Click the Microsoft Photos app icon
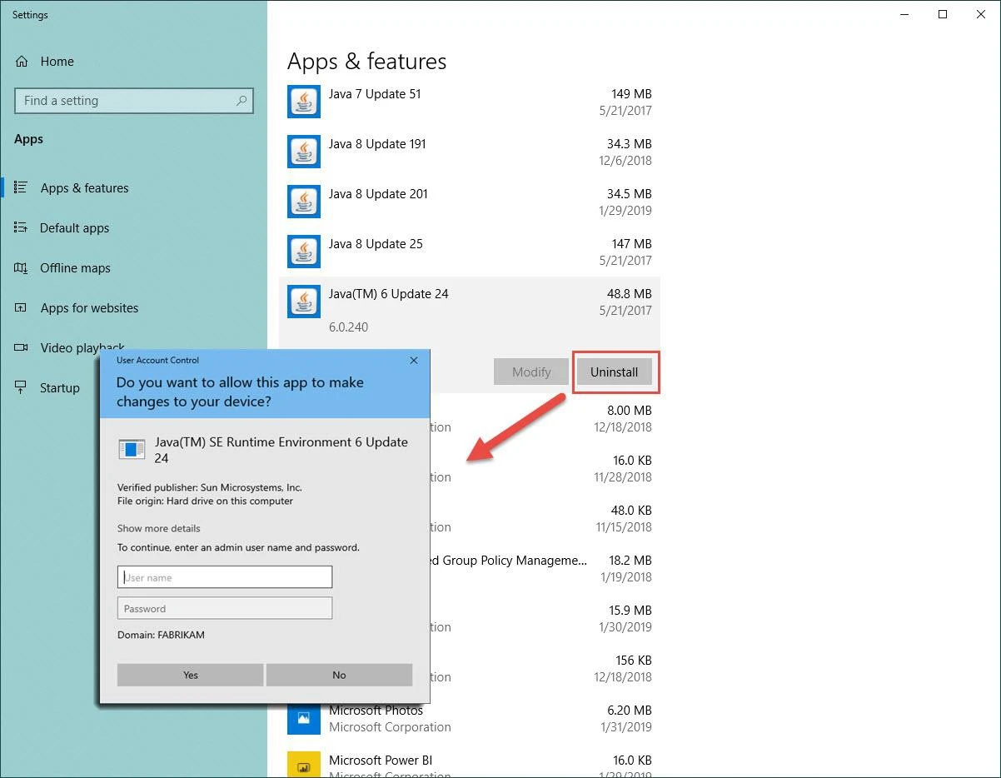This screenshot has width=1001, height=778. pos(303,718)
